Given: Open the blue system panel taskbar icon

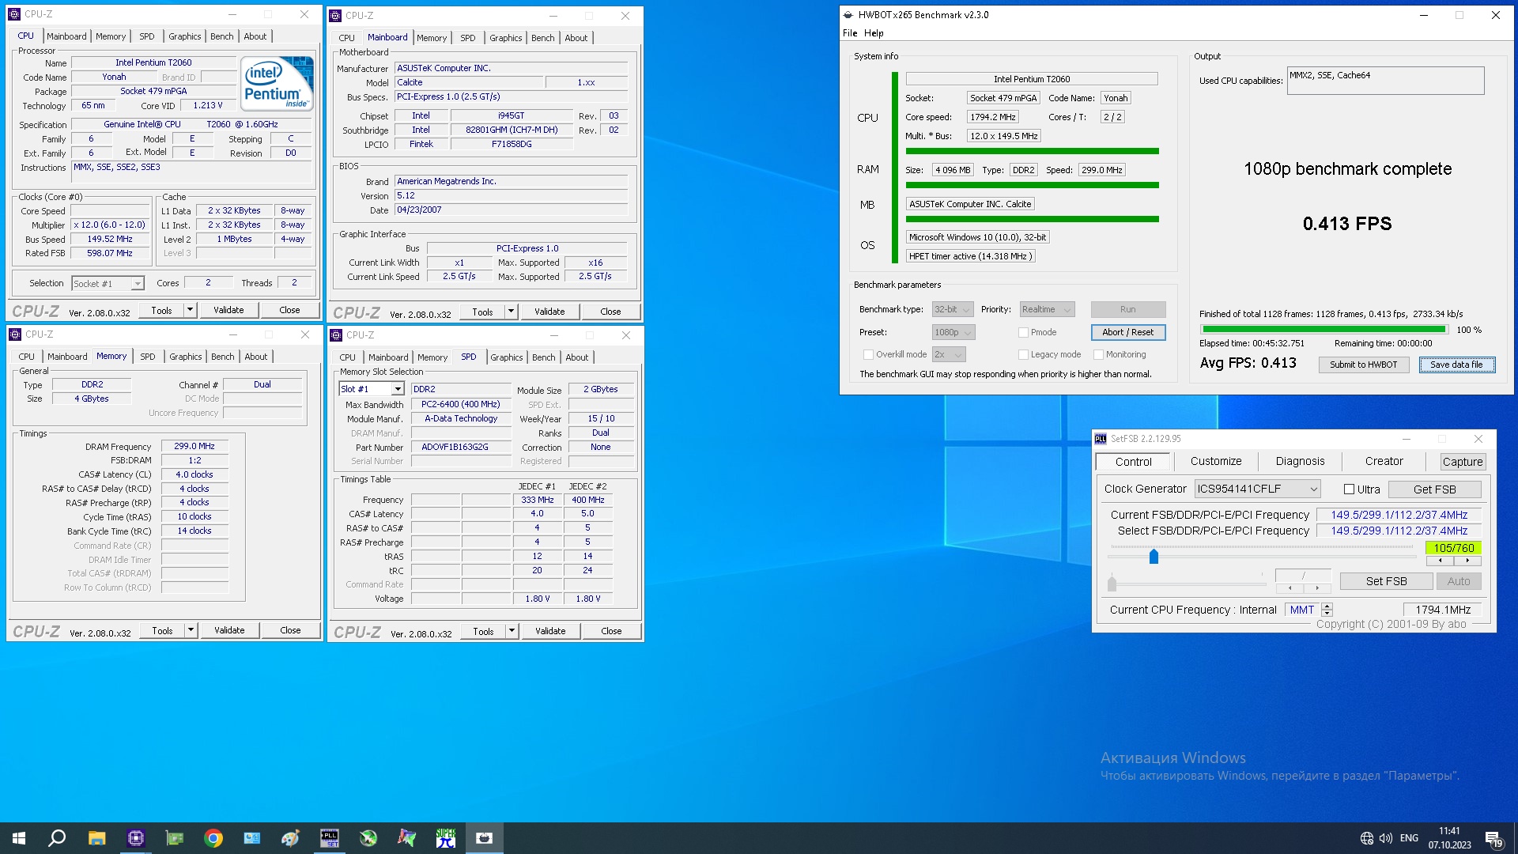Looking at the screenshot, I should tap(252, 838).
